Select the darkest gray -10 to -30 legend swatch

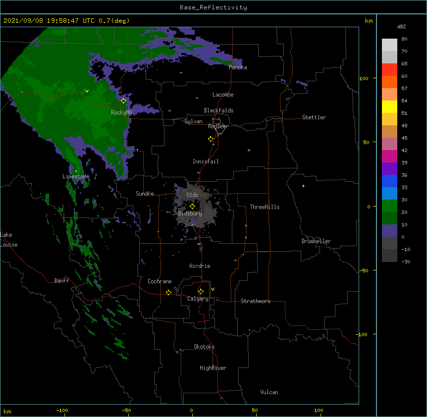point(389,256)
